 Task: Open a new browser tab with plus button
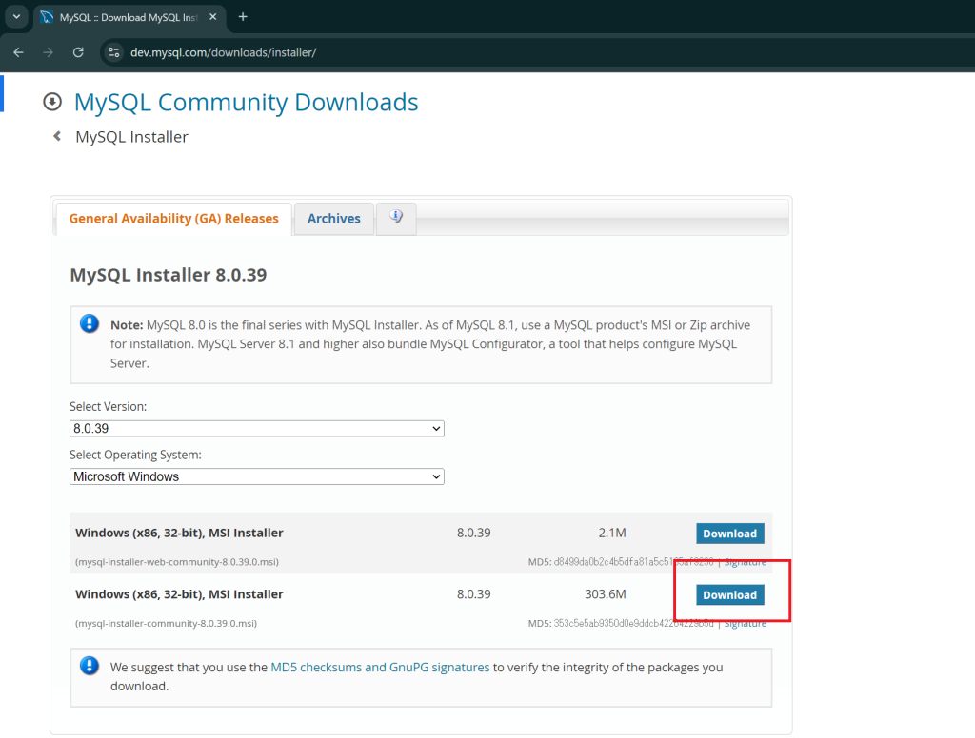pos(243,17)
